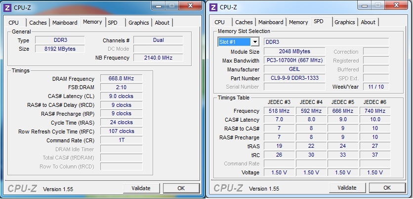
Task: Click Cycle Time tRAS value 24 clocks
Action: coord(122,122)
